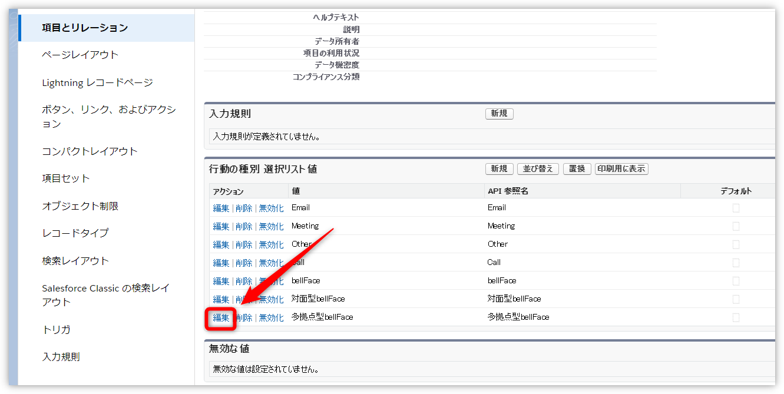The width and height of the screenshot is (784, 394).
Task: Click 新規 button for picklist values
Action: tap(499, 169)
